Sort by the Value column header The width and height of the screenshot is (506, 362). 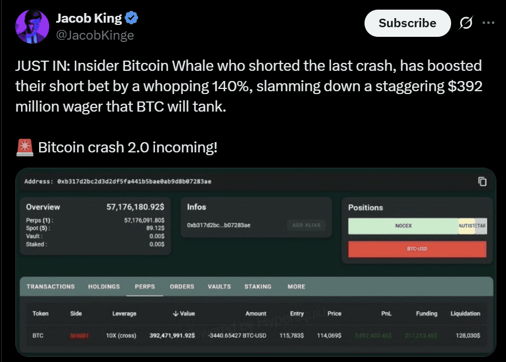183,313
